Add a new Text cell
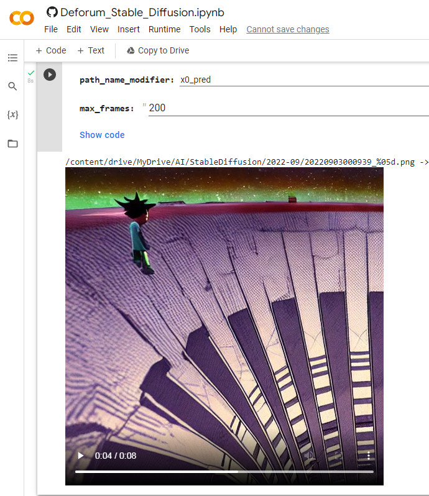 (91, 50)
